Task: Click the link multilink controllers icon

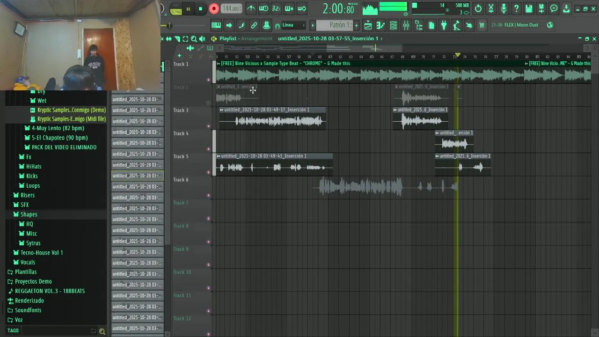Action: click(x=254, y=25)
